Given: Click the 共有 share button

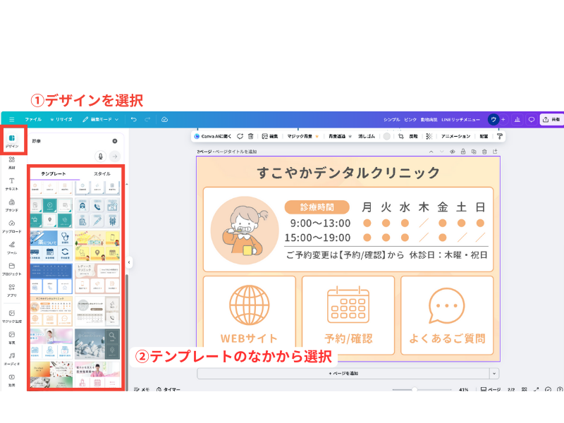Looking at the screenshot, I should [x=551, y=120].
